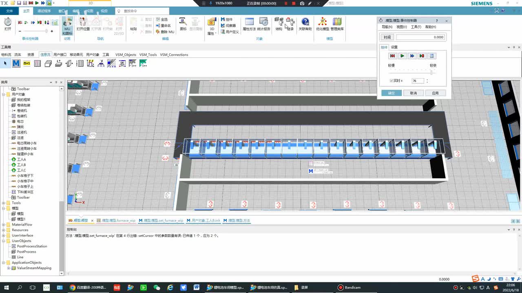The width and height of the screenshot is (522, 293).
Task: Reset simulation in the event controller dialog
Action: pyautogui.click(x=392, y=56)
